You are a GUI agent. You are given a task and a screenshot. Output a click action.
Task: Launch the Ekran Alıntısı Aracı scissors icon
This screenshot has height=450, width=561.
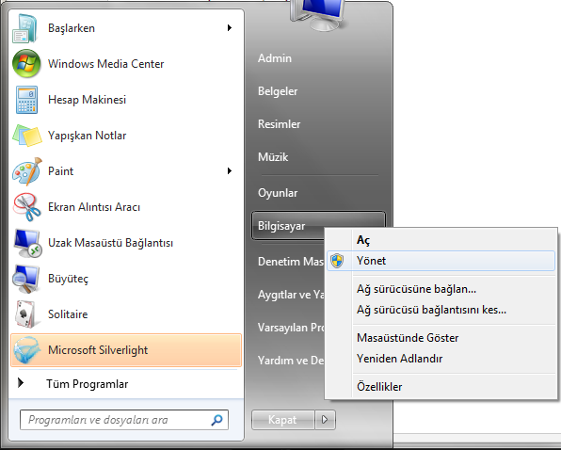click(x=27, y=207)
